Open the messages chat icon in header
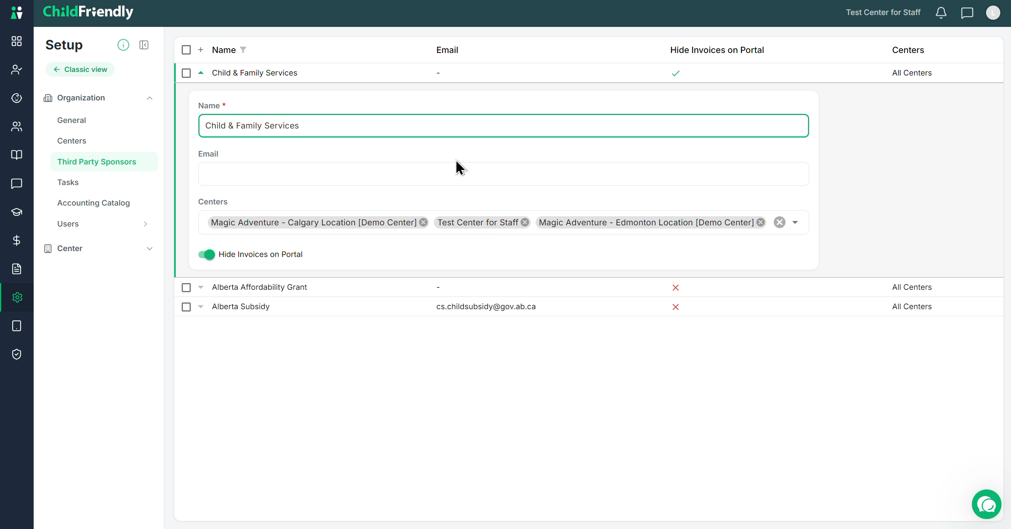Viewport: 1011px width, 529px height. coord(967,13)
